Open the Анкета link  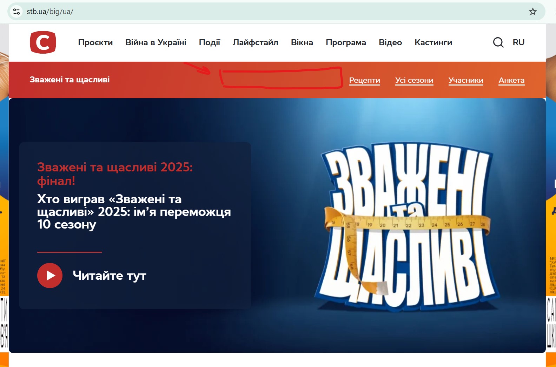[511, 80]
